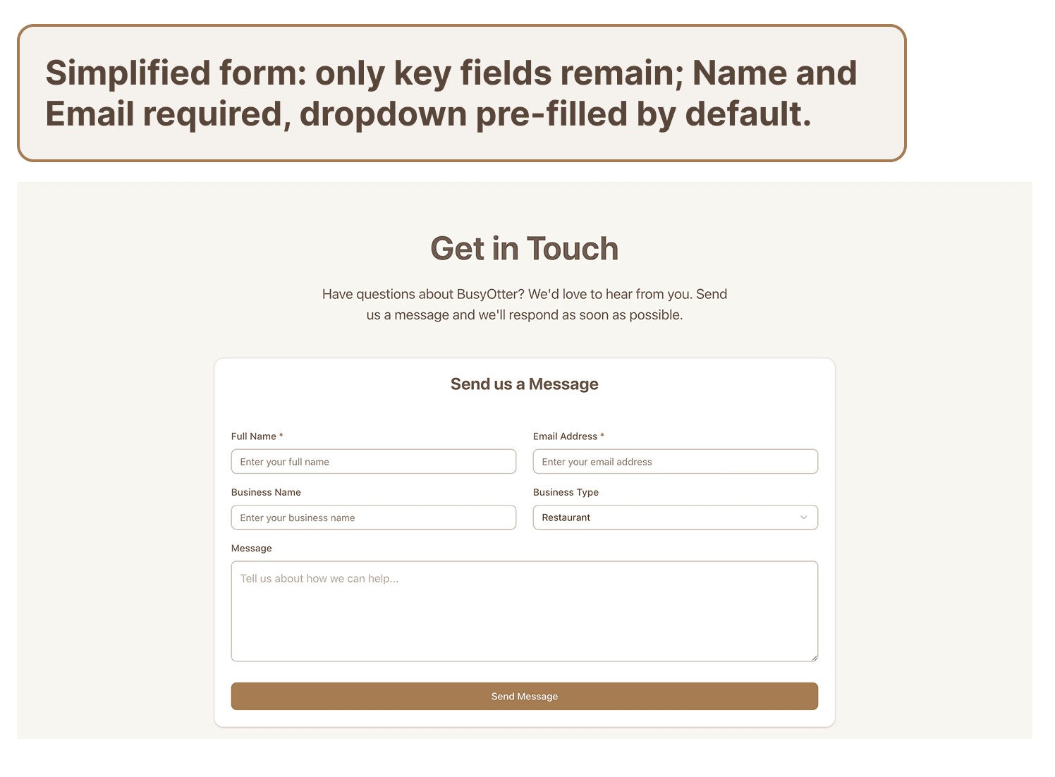This screenshot has height=777, width=1055.
Task: Click the Full Name input field
Action: click(x=373, y=461)
